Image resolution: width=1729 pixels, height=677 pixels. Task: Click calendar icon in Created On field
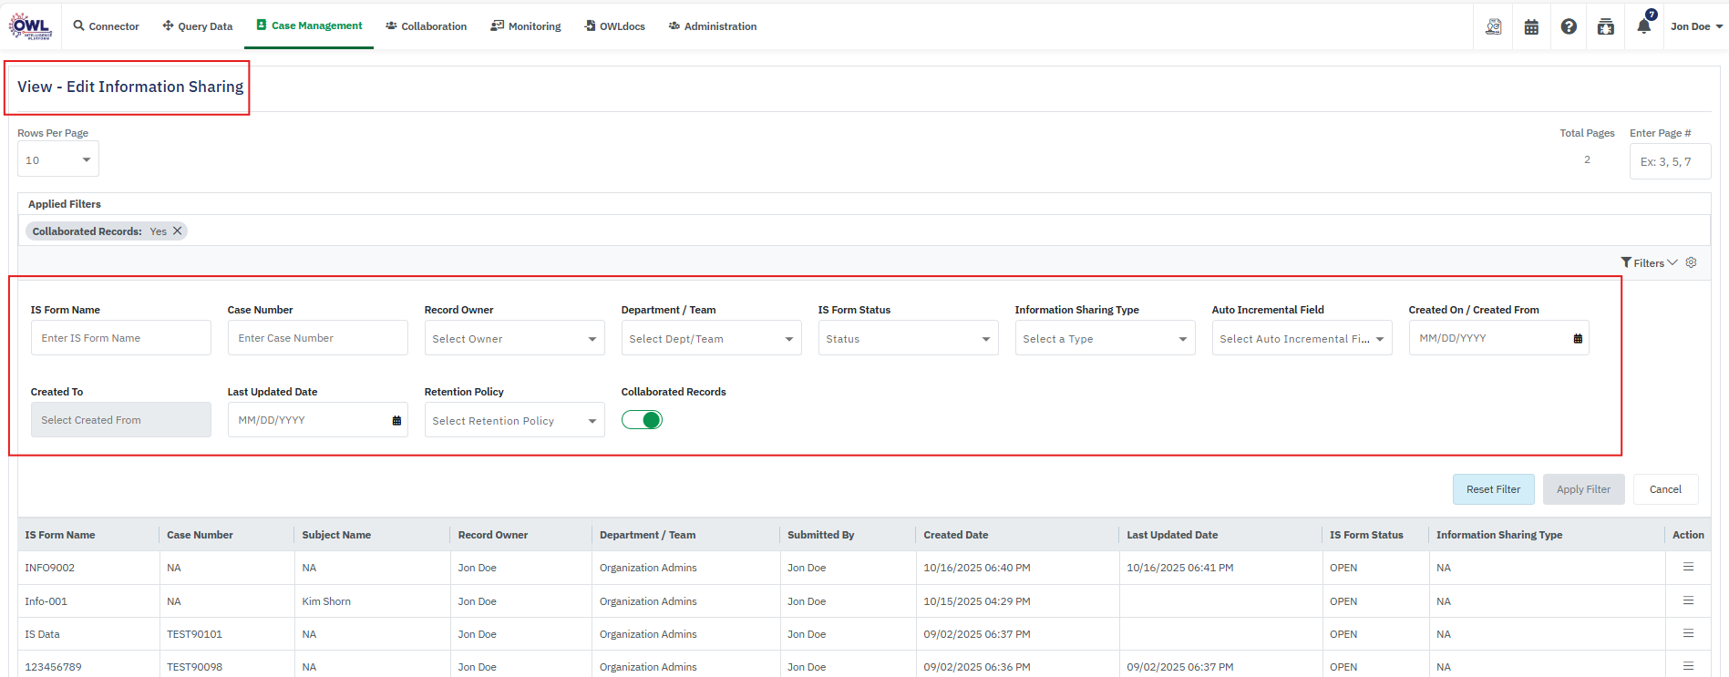point(1578,338)
